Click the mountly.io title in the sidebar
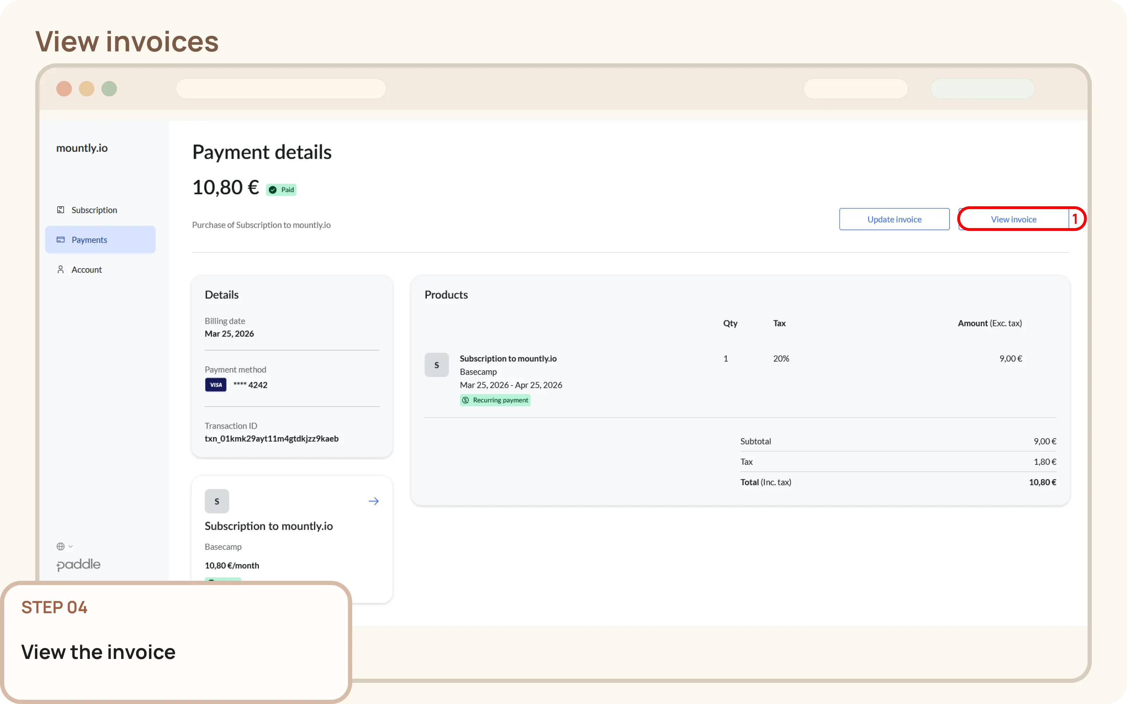This screenshot has height=704, width=1127. click(x=82, y=147)
